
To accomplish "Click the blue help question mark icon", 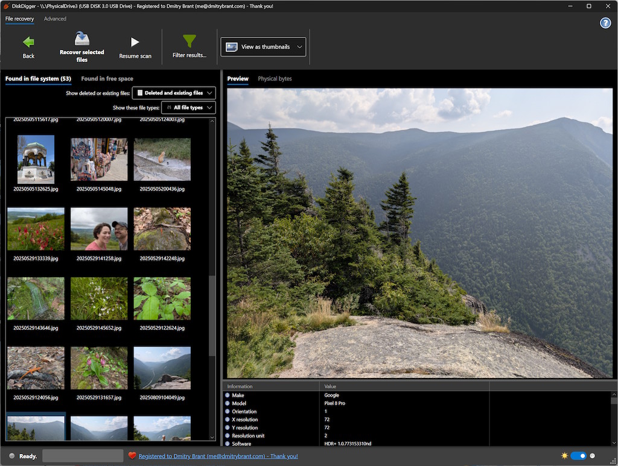I will pyautogui.click(x=605, y=23).
